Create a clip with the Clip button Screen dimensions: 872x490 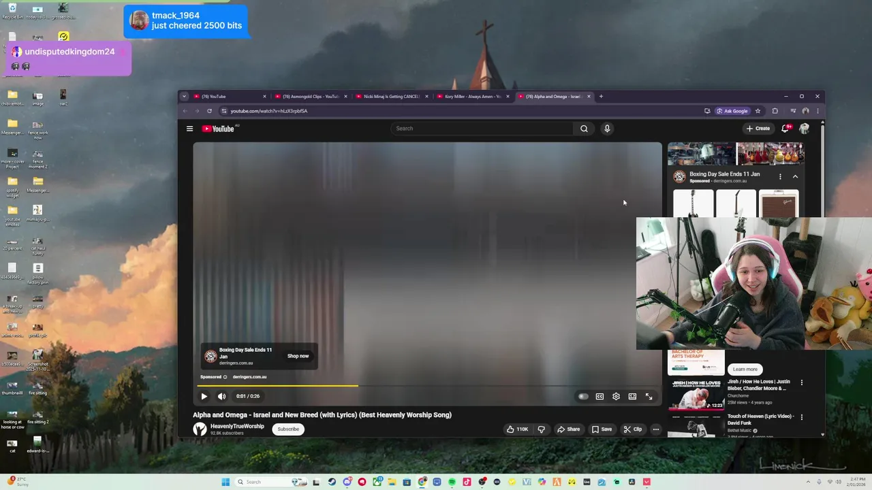pos(633,429)
